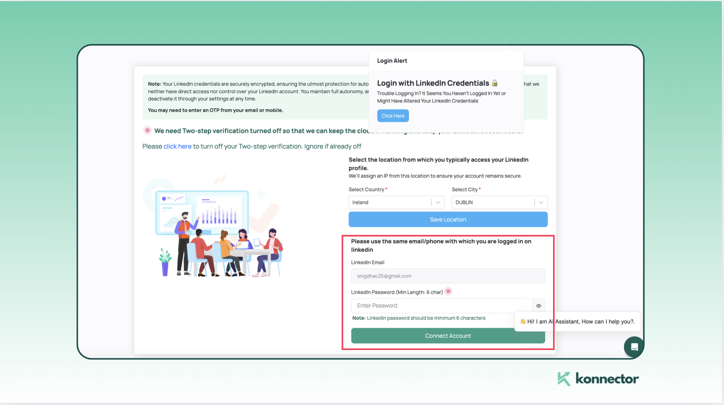The image size is (724, 405).
Task: Click the Connect Account button
Action: pos(447,335)
